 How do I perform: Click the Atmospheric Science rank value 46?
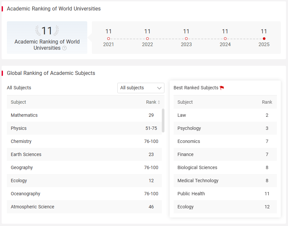[x=151, y=207]
